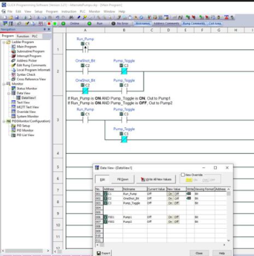Viewport: 254px width, 256px height.
Task: Click the Save project toolbar icon
Action: (16, 18)
